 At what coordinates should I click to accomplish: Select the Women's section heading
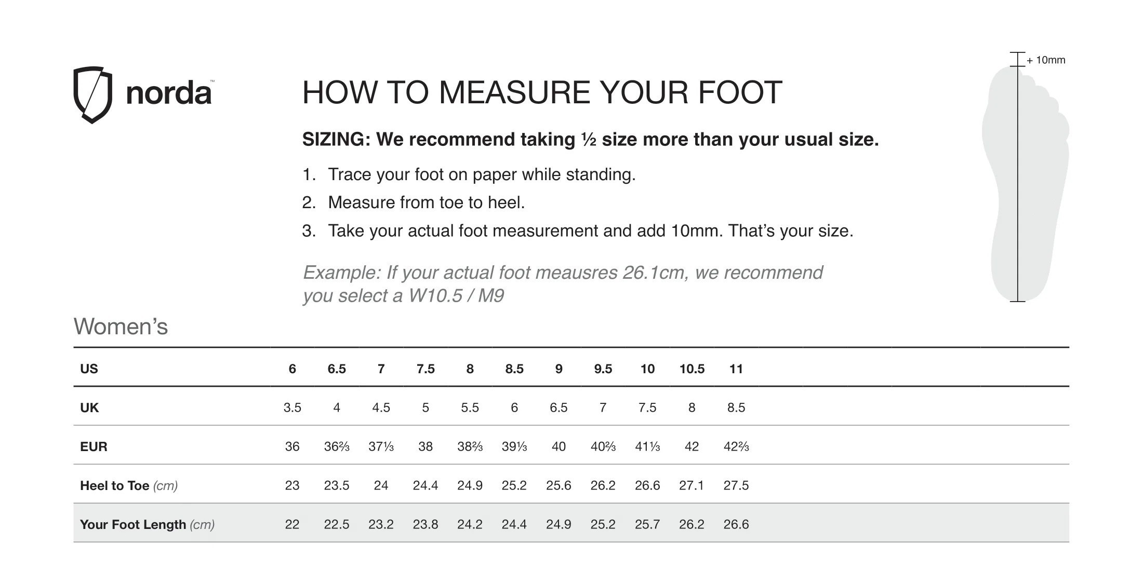pos(121,327)
